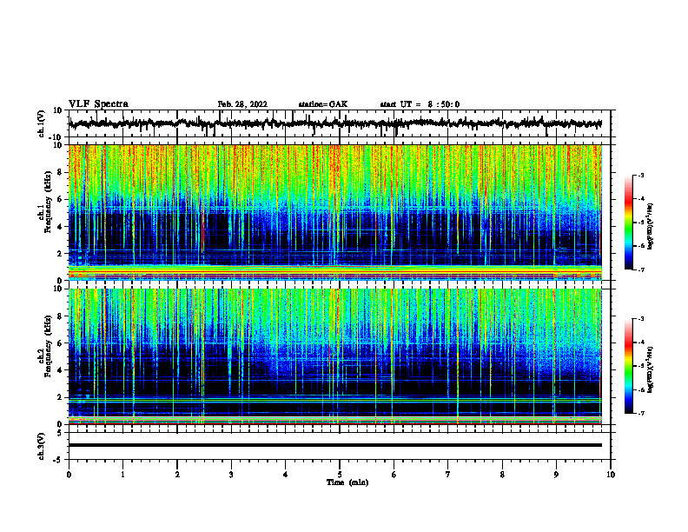Click time axis tick label "10" at far right
This screenshot has width=688, height=532.
click(x=611, y=475)
